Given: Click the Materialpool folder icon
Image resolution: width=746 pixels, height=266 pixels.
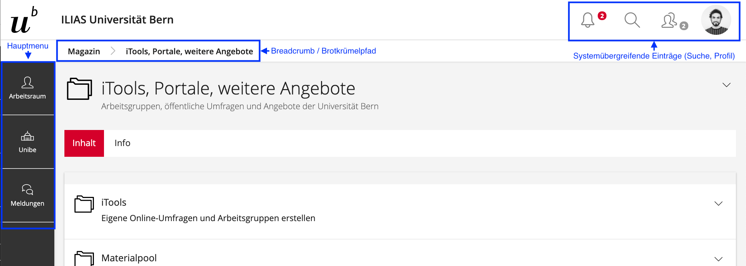Looking at the screenshot, I should pyautogui.click(x=84, y=259).
